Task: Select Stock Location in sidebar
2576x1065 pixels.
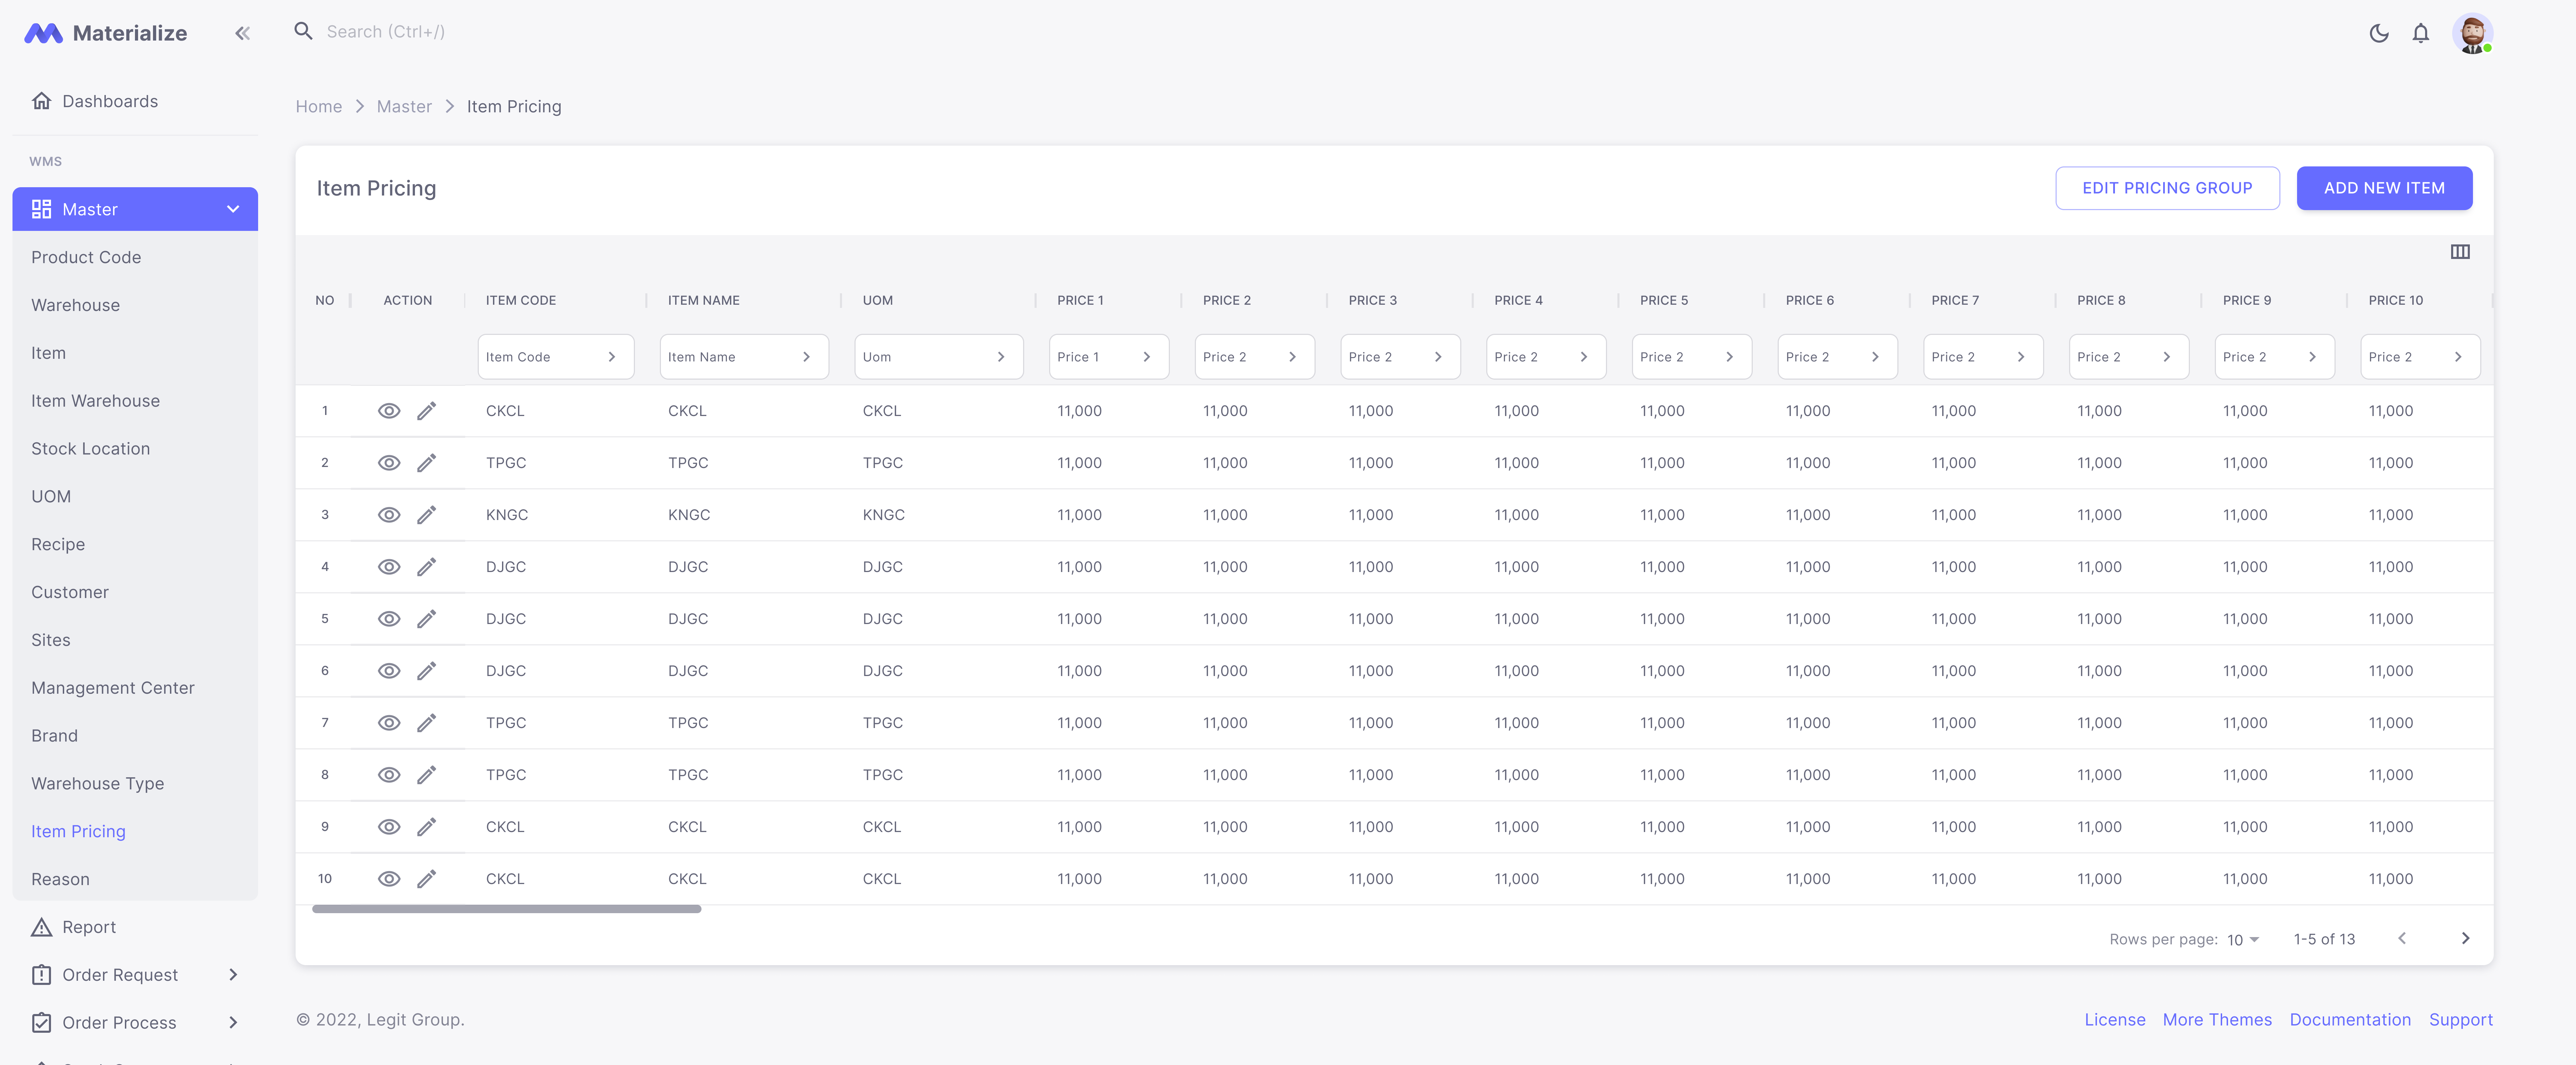Action: (x=90, y=449)
